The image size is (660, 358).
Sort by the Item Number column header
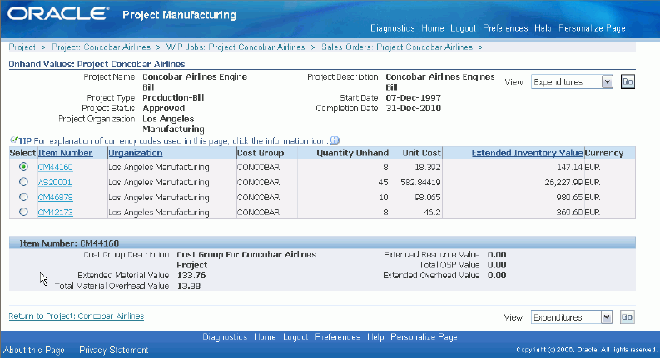(65, 153)
